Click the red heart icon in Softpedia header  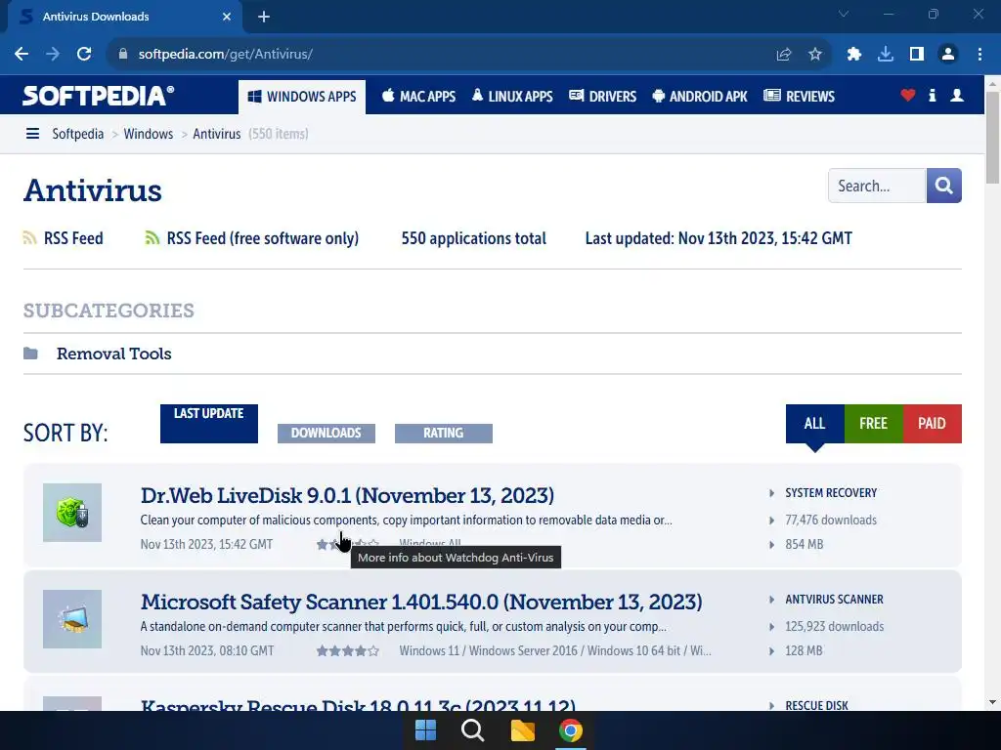[x=908, y=96]
